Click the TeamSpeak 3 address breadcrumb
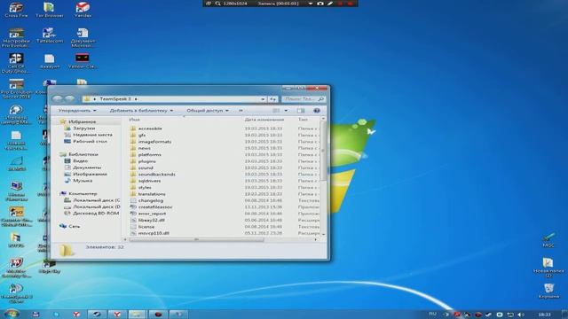 (115, 98)
